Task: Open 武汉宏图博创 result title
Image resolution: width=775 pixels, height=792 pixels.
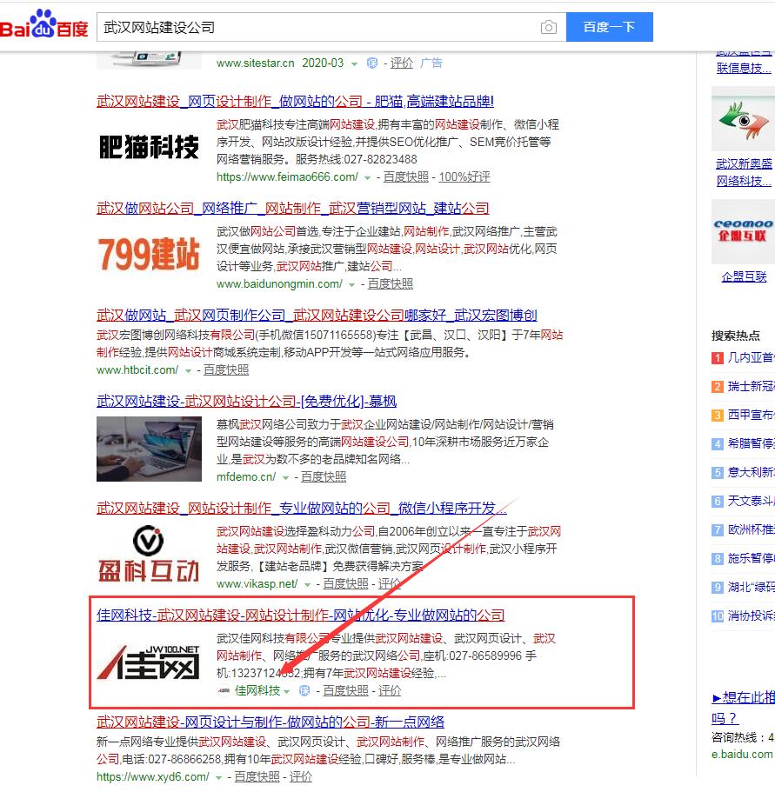Action: pyautogui.click(x=317, y=316)
